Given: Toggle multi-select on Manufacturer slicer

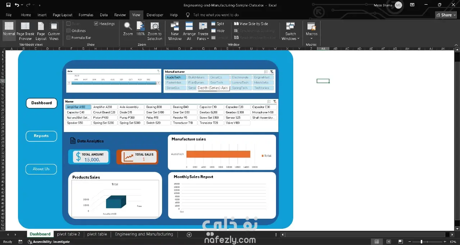Looking at the screenshot, I should (266, 72).
